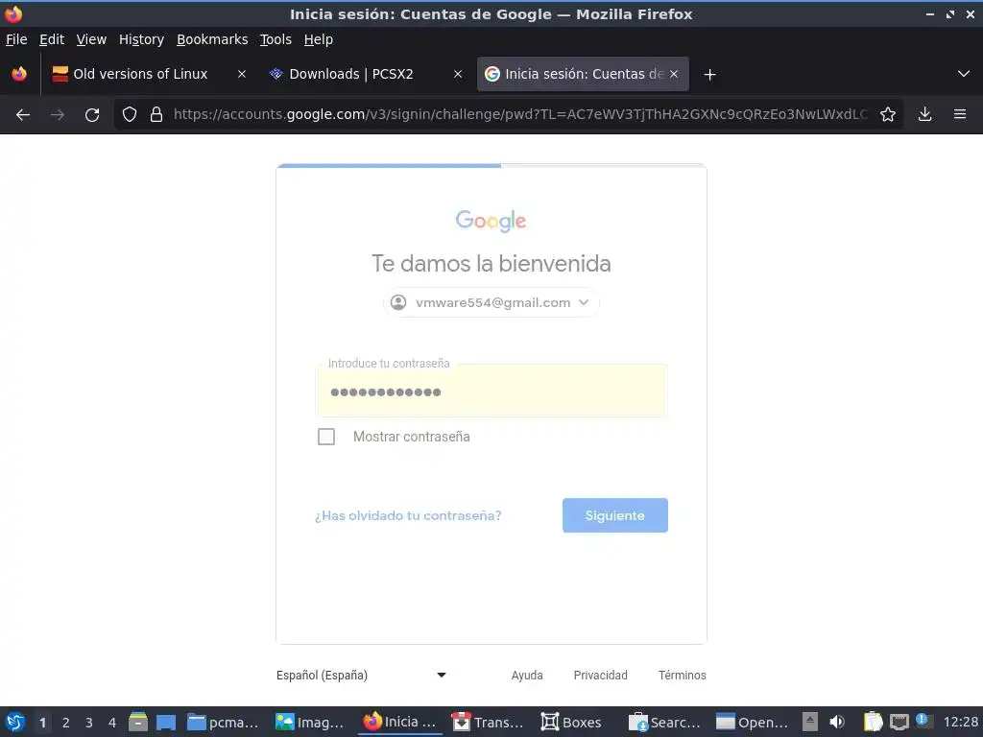This screenshot has height=737, width=983.
Task: Bookmark this page with the star
Action: tap(888, 114)
